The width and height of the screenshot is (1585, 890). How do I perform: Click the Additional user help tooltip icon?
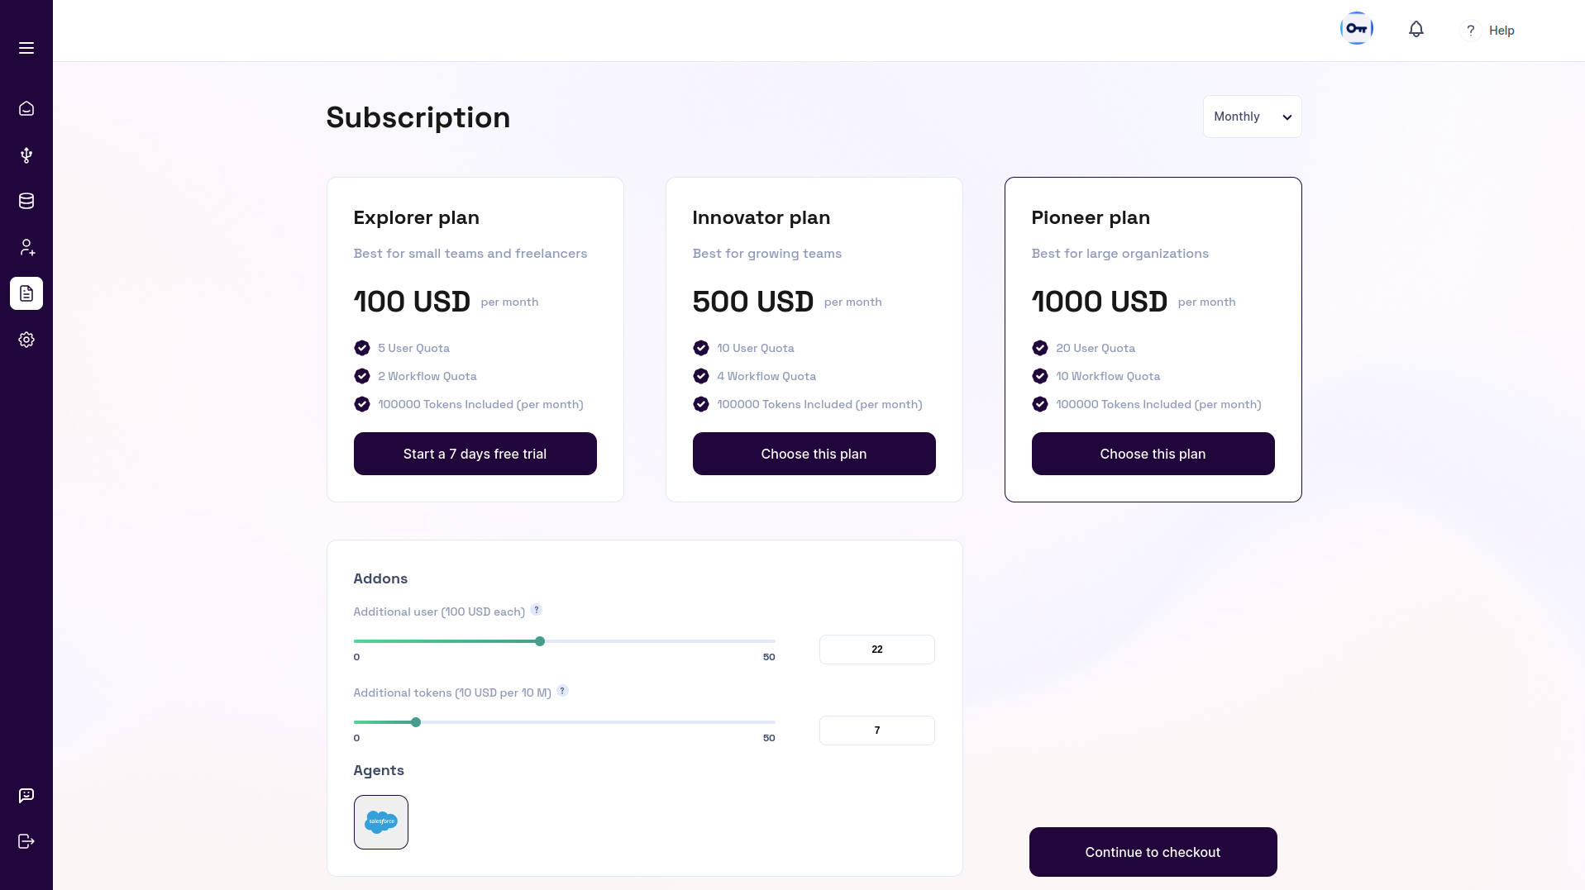(537, 610)
